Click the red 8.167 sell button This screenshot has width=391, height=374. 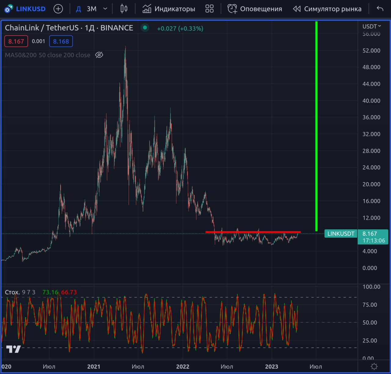pos(16,41)
